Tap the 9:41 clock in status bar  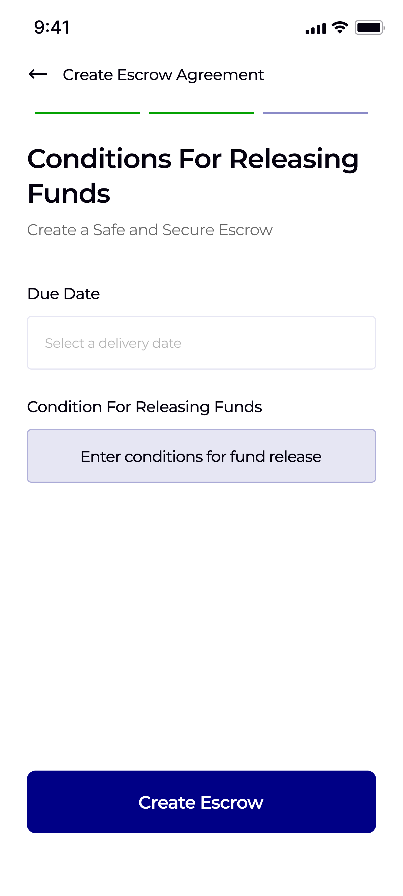[x=52, y=27]
